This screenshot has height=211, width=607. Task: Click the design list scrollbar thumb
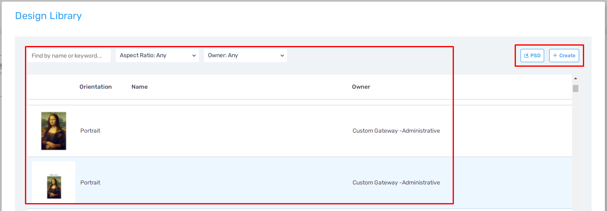click(575, 88)
